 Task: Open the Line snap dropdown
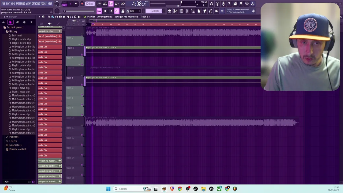[136, 11]
